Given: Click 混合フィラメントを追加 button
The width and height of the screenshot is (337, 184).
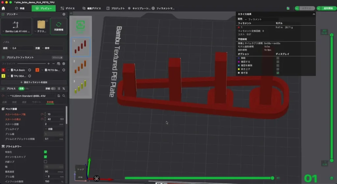Looking at the screenshot, I should click(34, 82).
